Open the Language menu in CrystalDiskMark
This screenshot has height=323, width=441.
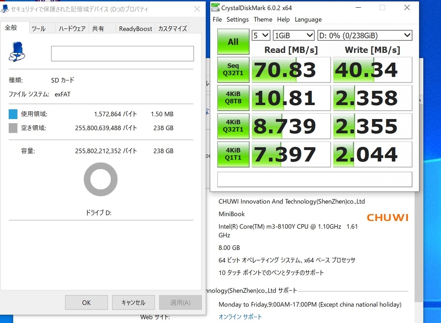[308, 19]
